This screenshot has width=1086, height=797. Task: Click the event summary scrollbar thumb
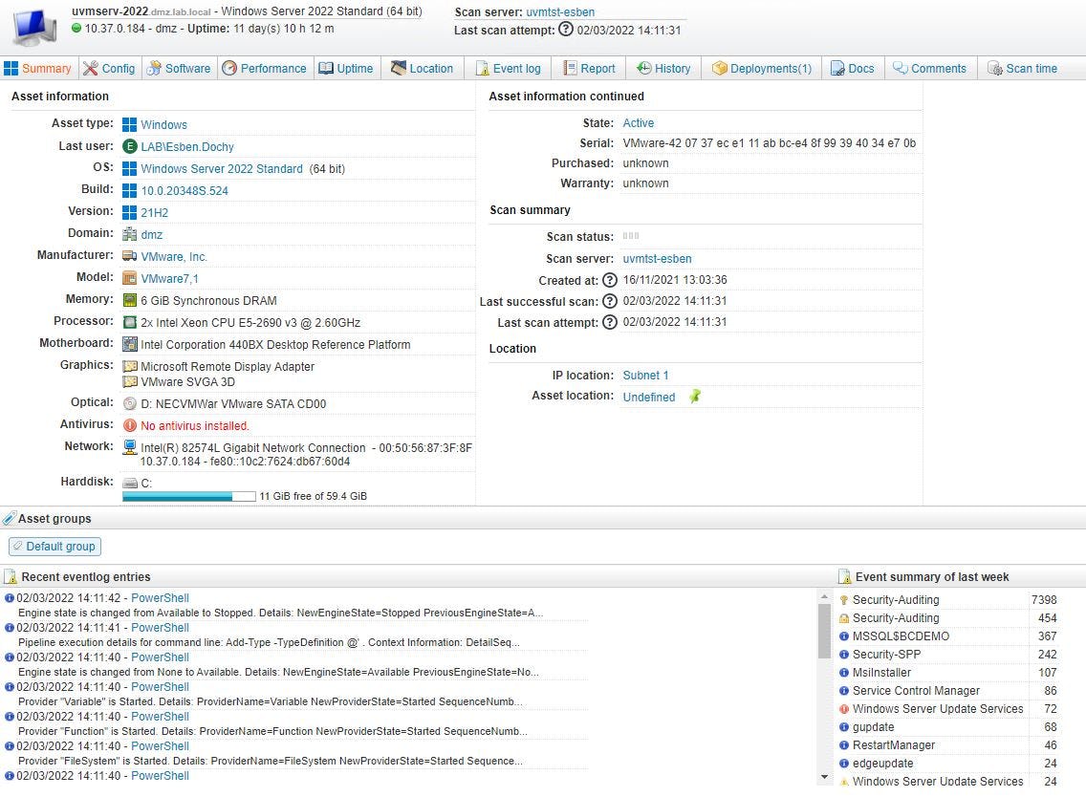click(824, 631)
